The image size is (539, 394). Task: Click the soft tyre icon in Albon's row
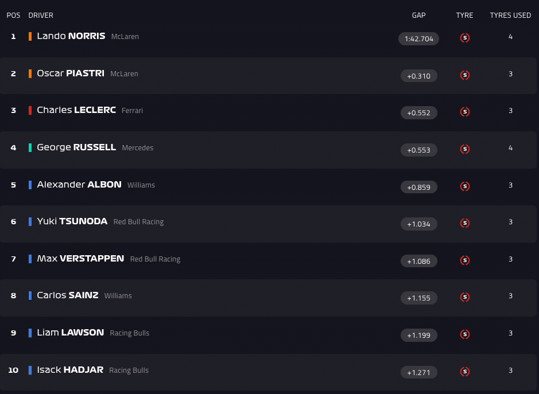[x=465, y=186]
